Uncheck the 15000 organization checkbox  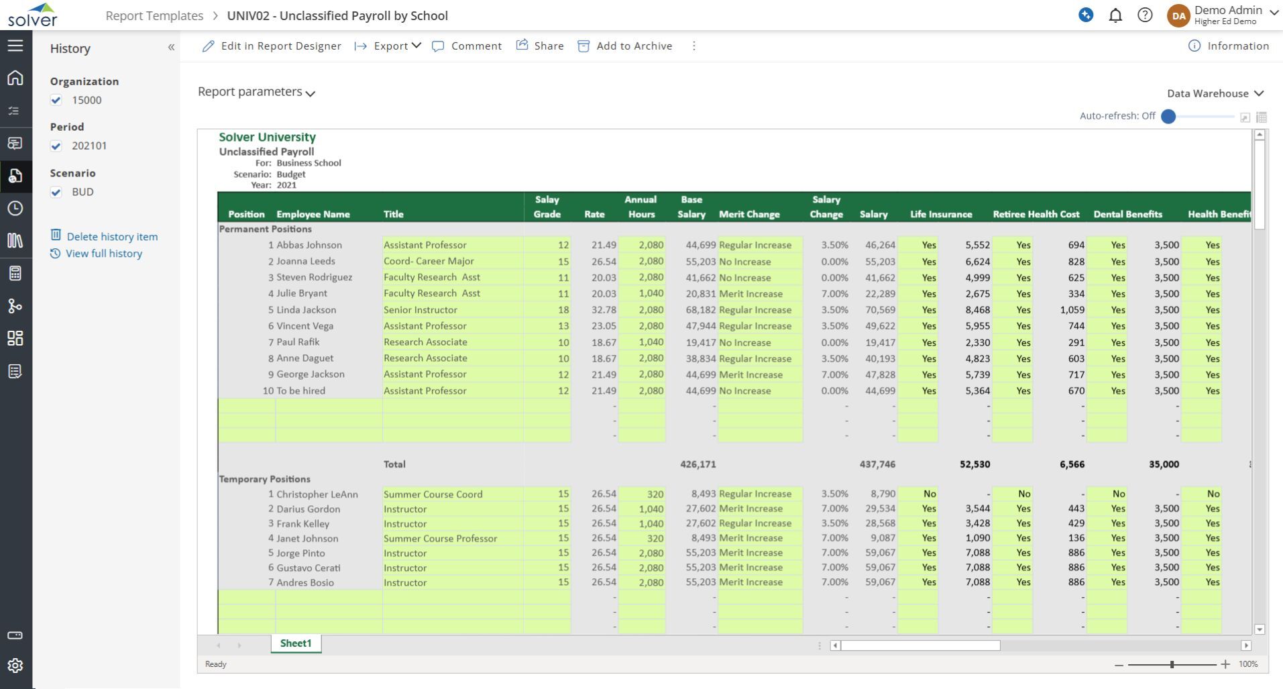coord(56,101)
